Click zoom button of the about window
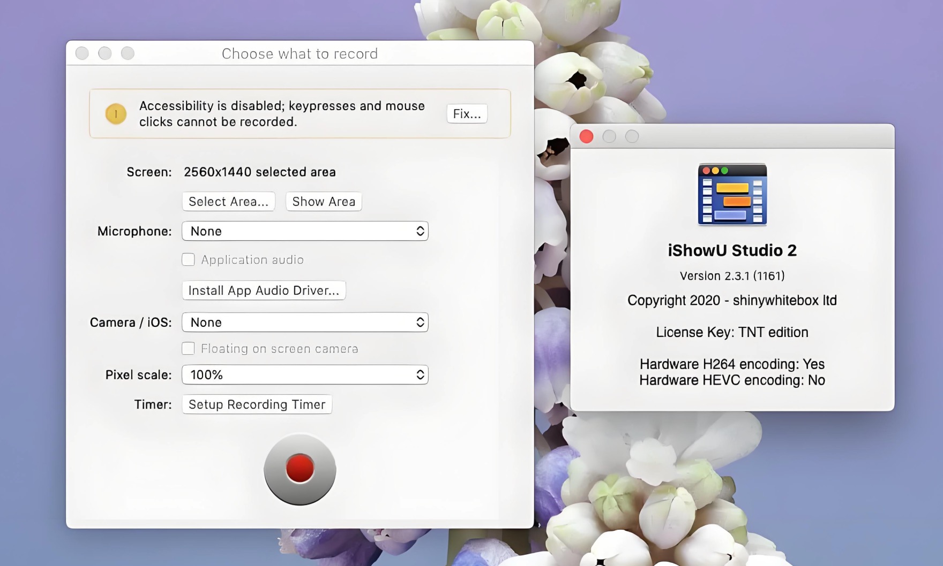The image size is (943, 566). [x=632, y=136]
